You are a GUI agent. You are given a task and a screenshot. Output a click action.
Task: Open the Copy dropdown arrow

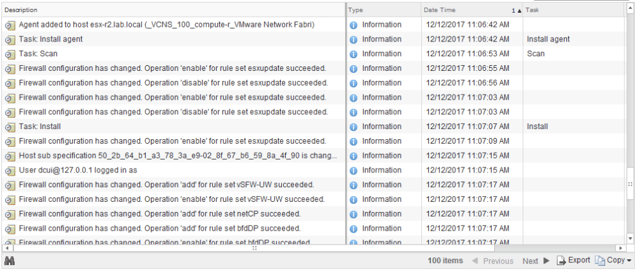pyautogui.click(x=629, y=261)
